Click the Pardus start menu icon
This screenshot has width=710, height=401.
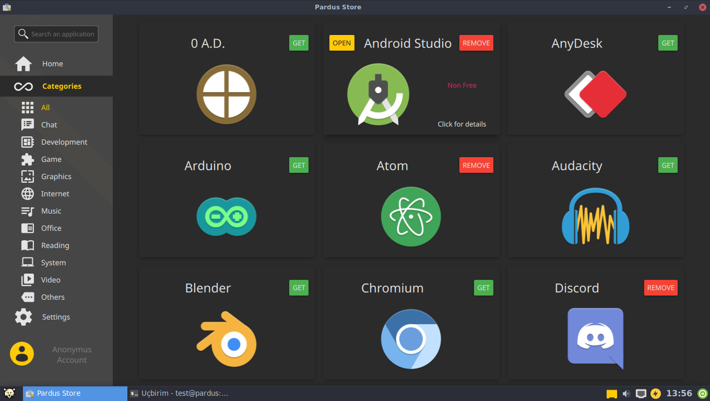[9, 393]
